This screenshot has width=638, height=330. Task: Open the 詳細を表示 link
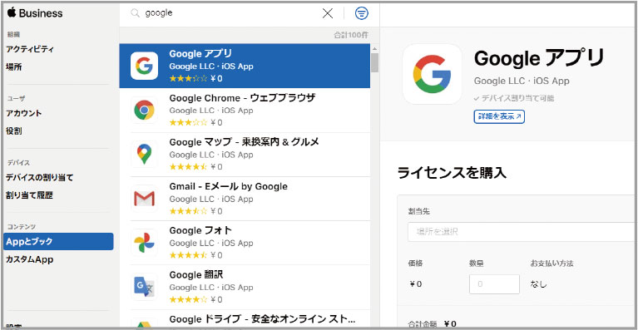tap(499, 116)
